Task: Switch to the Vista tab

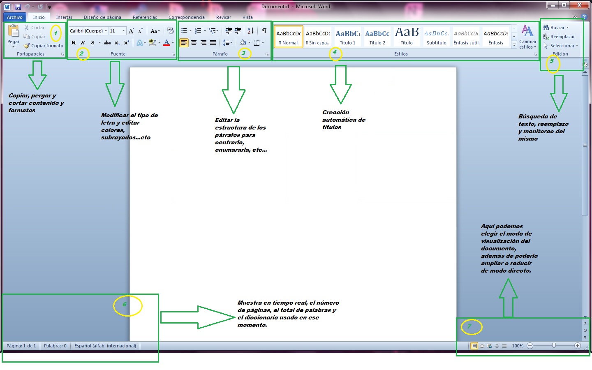Action: pos(247,17)
